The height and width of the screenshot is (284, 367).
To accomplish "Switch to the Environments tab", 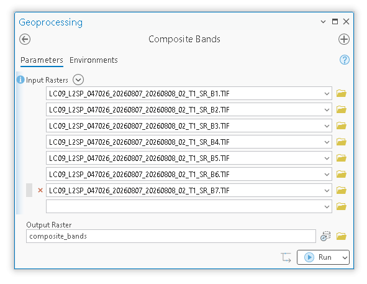I will click(x=94, y=60).
